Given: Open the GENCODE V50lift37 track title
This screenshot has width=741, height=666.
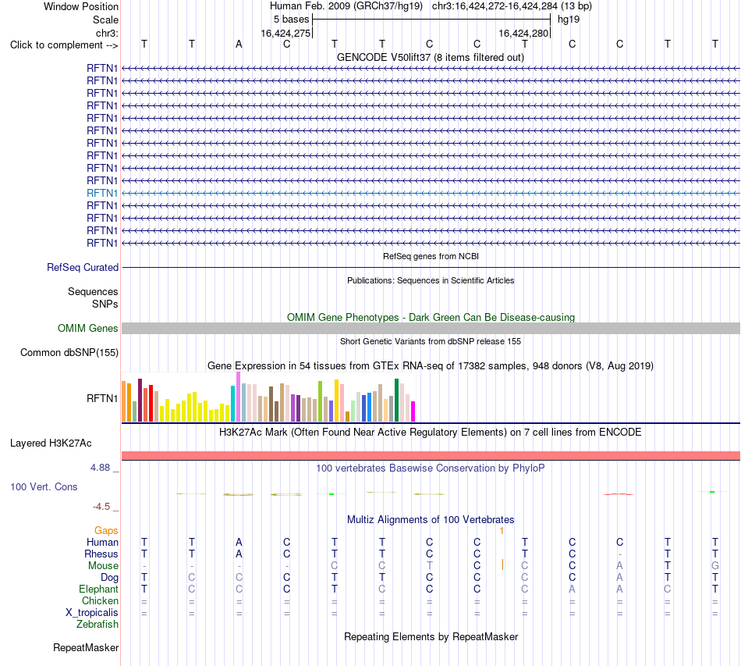Looking at the screenshot, I should tap(430, 57).
